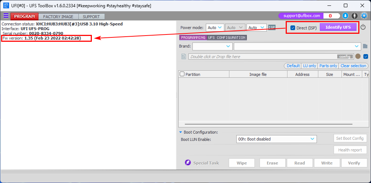Viewport: 371px width, 183px height.
Task: Click the power on/off icon
Action: tap(363, 27)
